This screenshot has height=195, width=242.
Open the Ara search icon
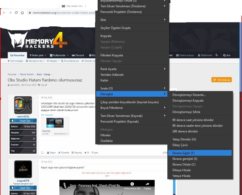227,55
